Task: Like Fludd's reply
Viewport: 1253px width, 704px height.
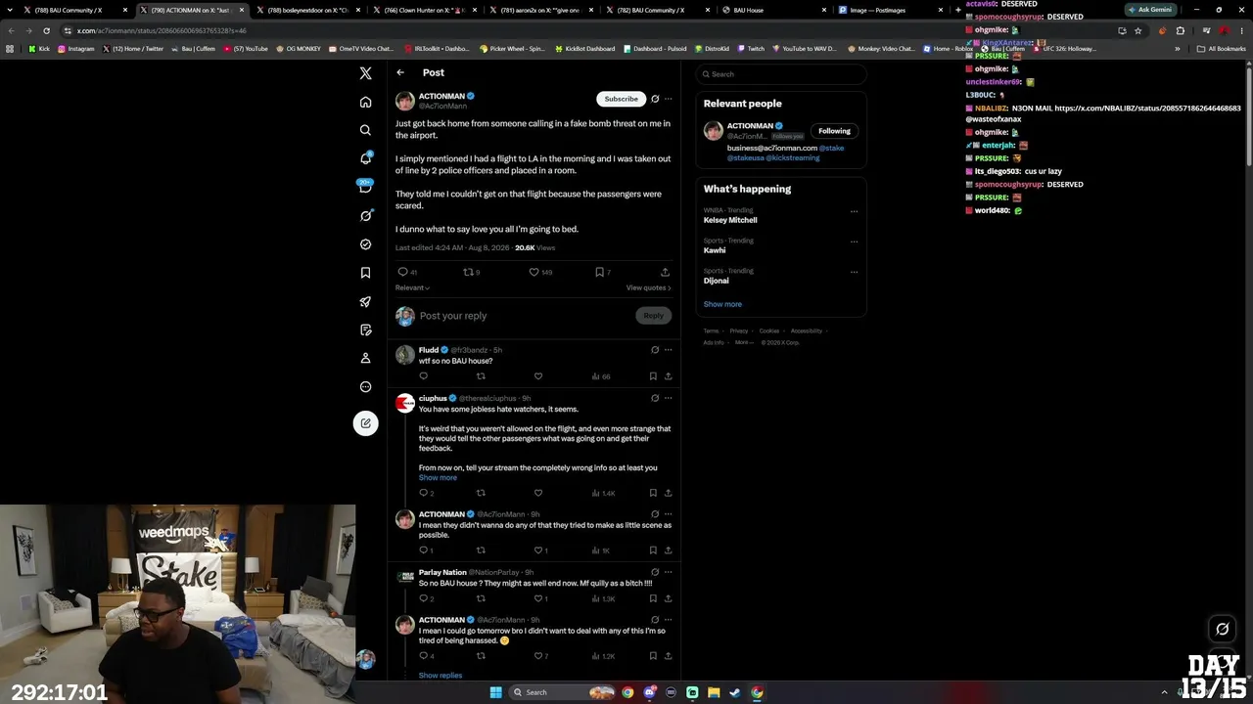Action: click(x=538, y=376)
